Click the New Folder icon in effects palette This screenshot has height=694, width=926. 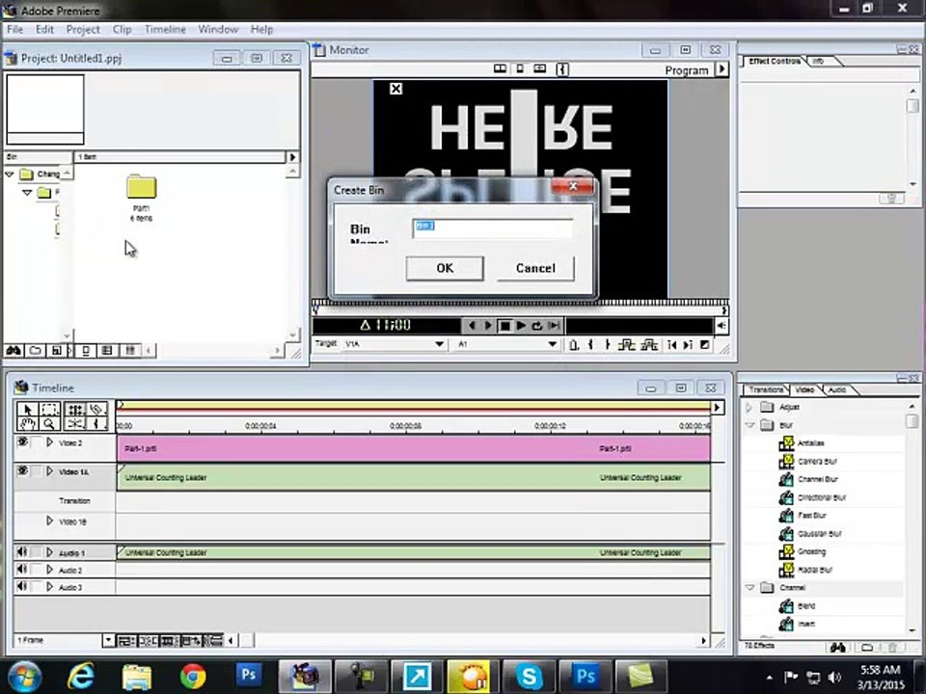(866, 648)
